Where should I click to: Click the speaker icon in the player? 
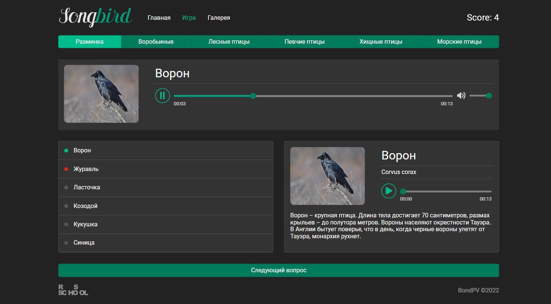pyautogui.click(x=461, y=96)
